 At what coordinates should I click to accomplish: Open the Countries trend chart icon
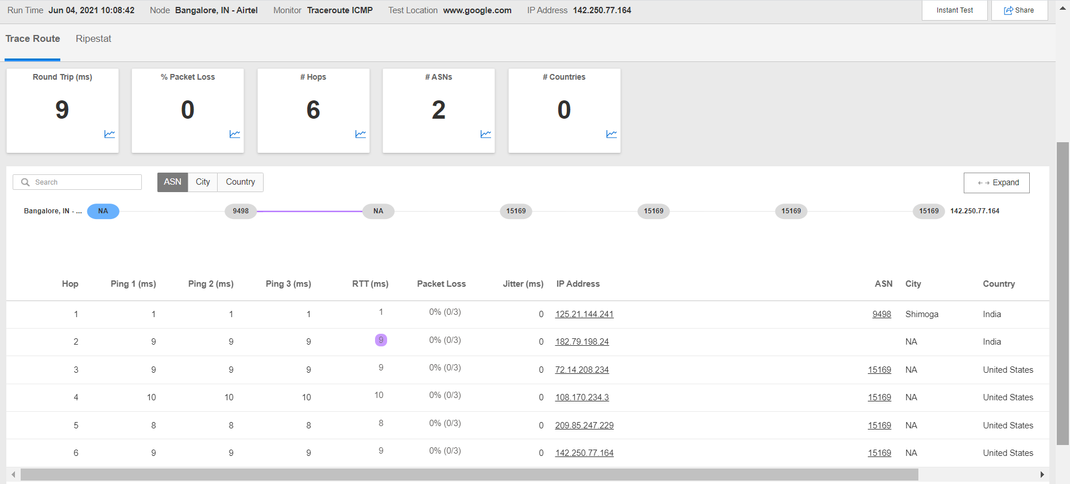[612, 134]
